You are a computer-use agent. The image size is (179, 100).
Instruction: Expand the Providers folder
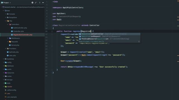pos(6,49)
